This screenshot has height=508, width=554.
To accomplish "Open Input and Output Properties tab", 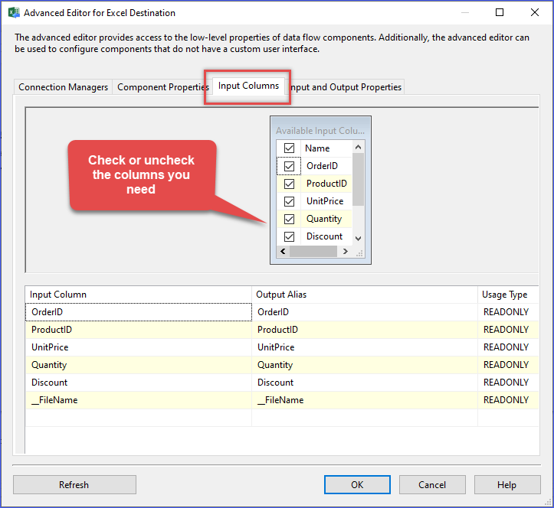I will click(x=345, y=87).
